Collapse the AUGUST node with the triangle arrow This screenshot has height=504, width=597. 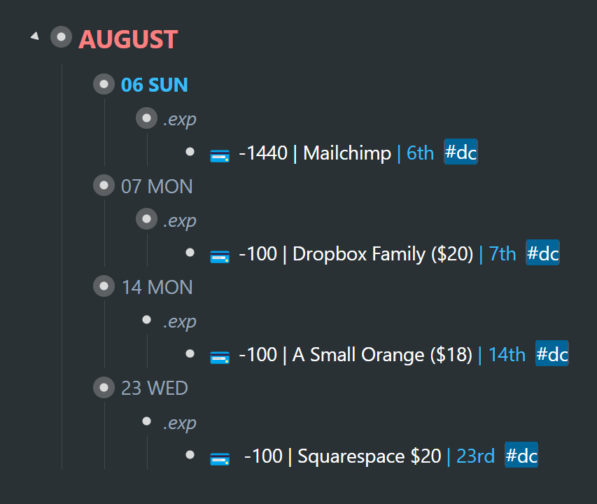click(35, 36)
